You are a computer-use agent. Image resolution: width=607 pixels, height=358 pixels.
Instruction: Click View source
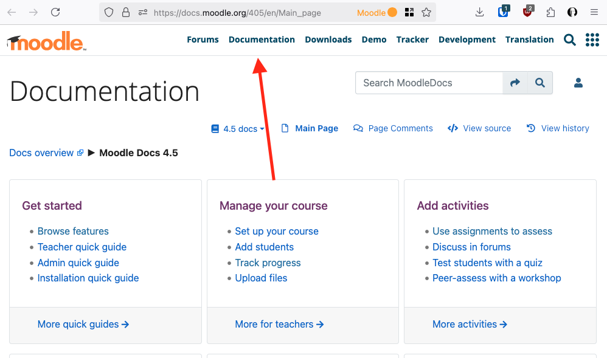pos(479,128)
